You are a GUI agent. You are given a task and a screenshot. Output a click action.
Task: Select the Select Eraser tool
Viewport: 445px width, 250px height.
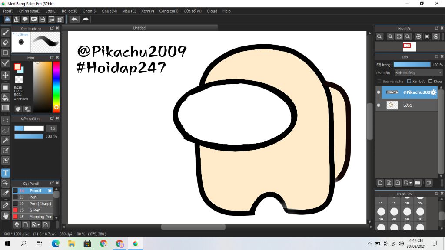tap(5, 160)
